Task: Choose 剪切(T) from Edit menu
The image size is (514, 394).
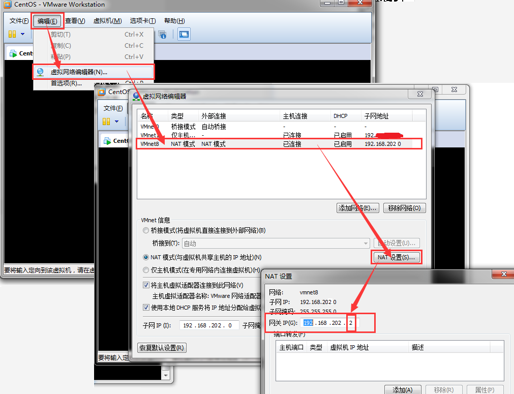Action: 94,35
